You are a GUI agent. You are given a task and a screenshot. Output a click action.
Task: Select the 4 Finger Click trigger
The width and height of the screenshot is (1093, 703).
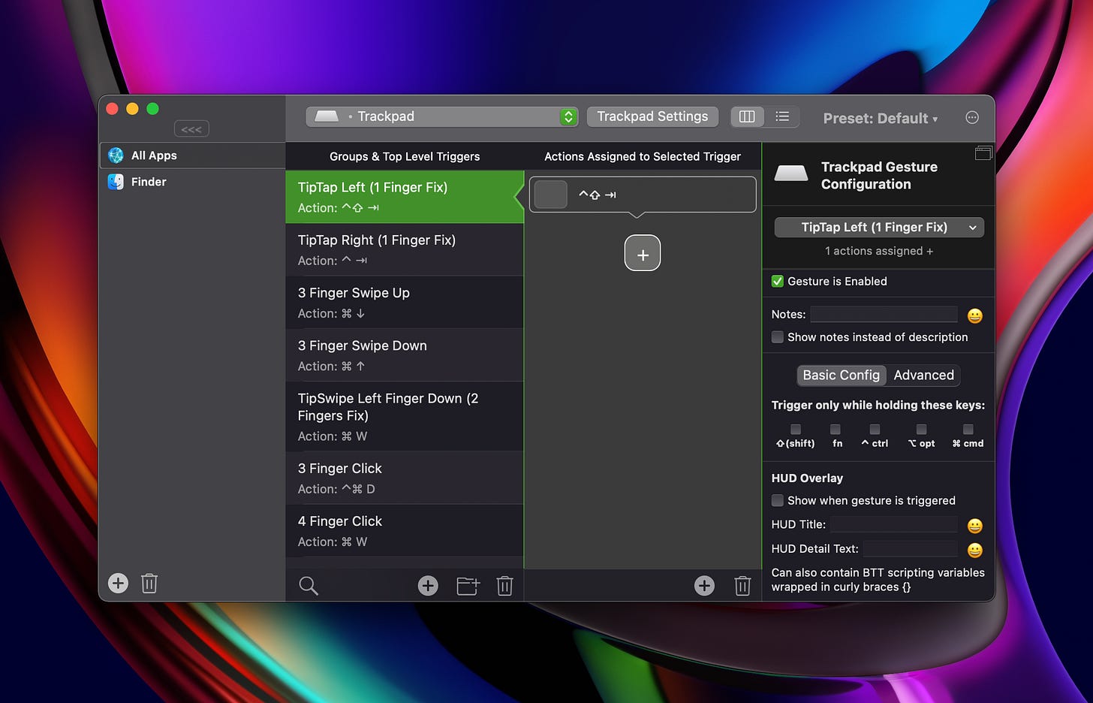coord(404,530)
